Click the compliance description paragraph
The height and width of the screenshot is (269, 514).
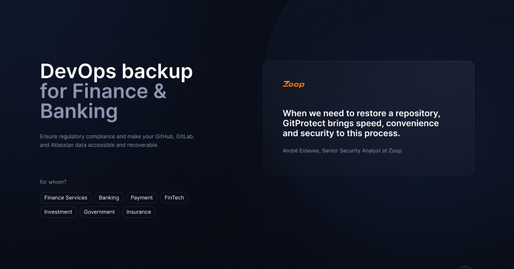117,140
